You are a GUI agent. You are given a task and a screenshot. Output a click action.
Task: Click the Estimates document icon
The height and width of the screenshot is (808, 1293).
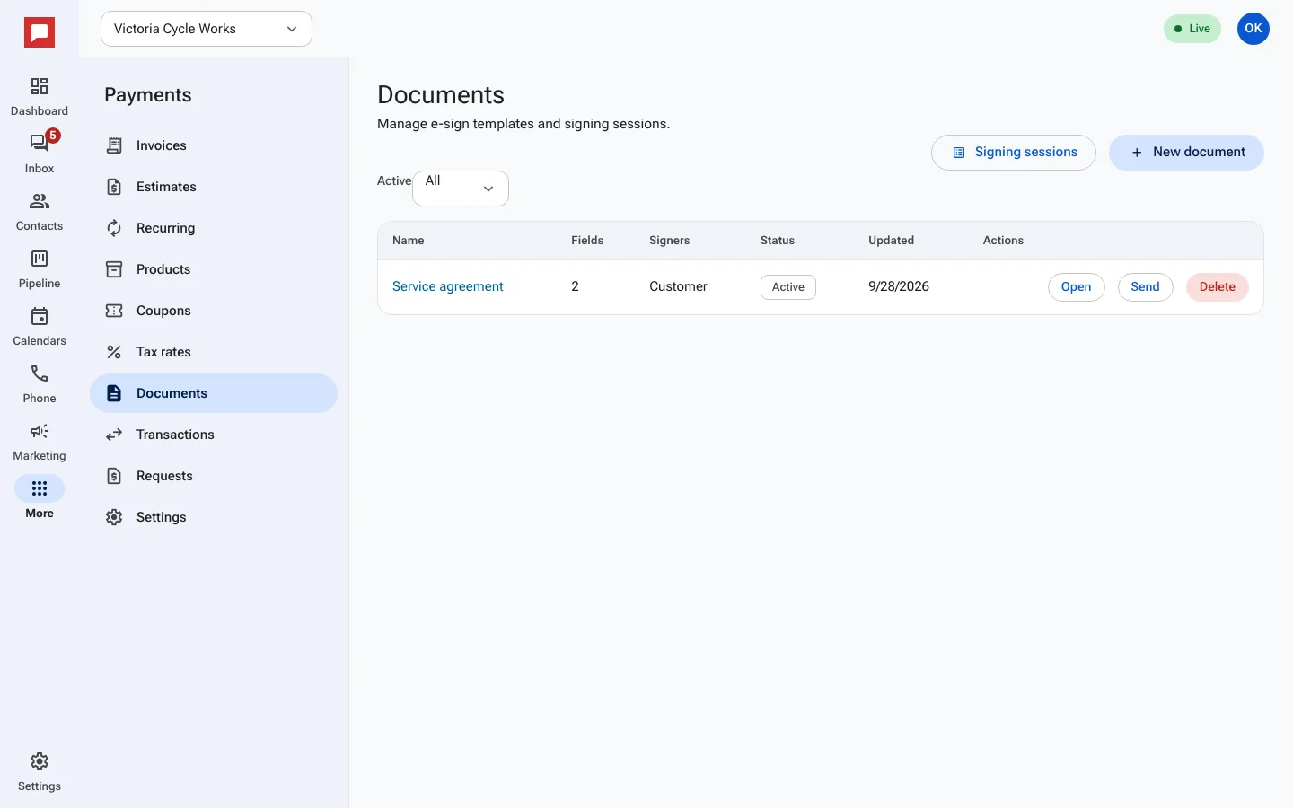pos(114,187)
